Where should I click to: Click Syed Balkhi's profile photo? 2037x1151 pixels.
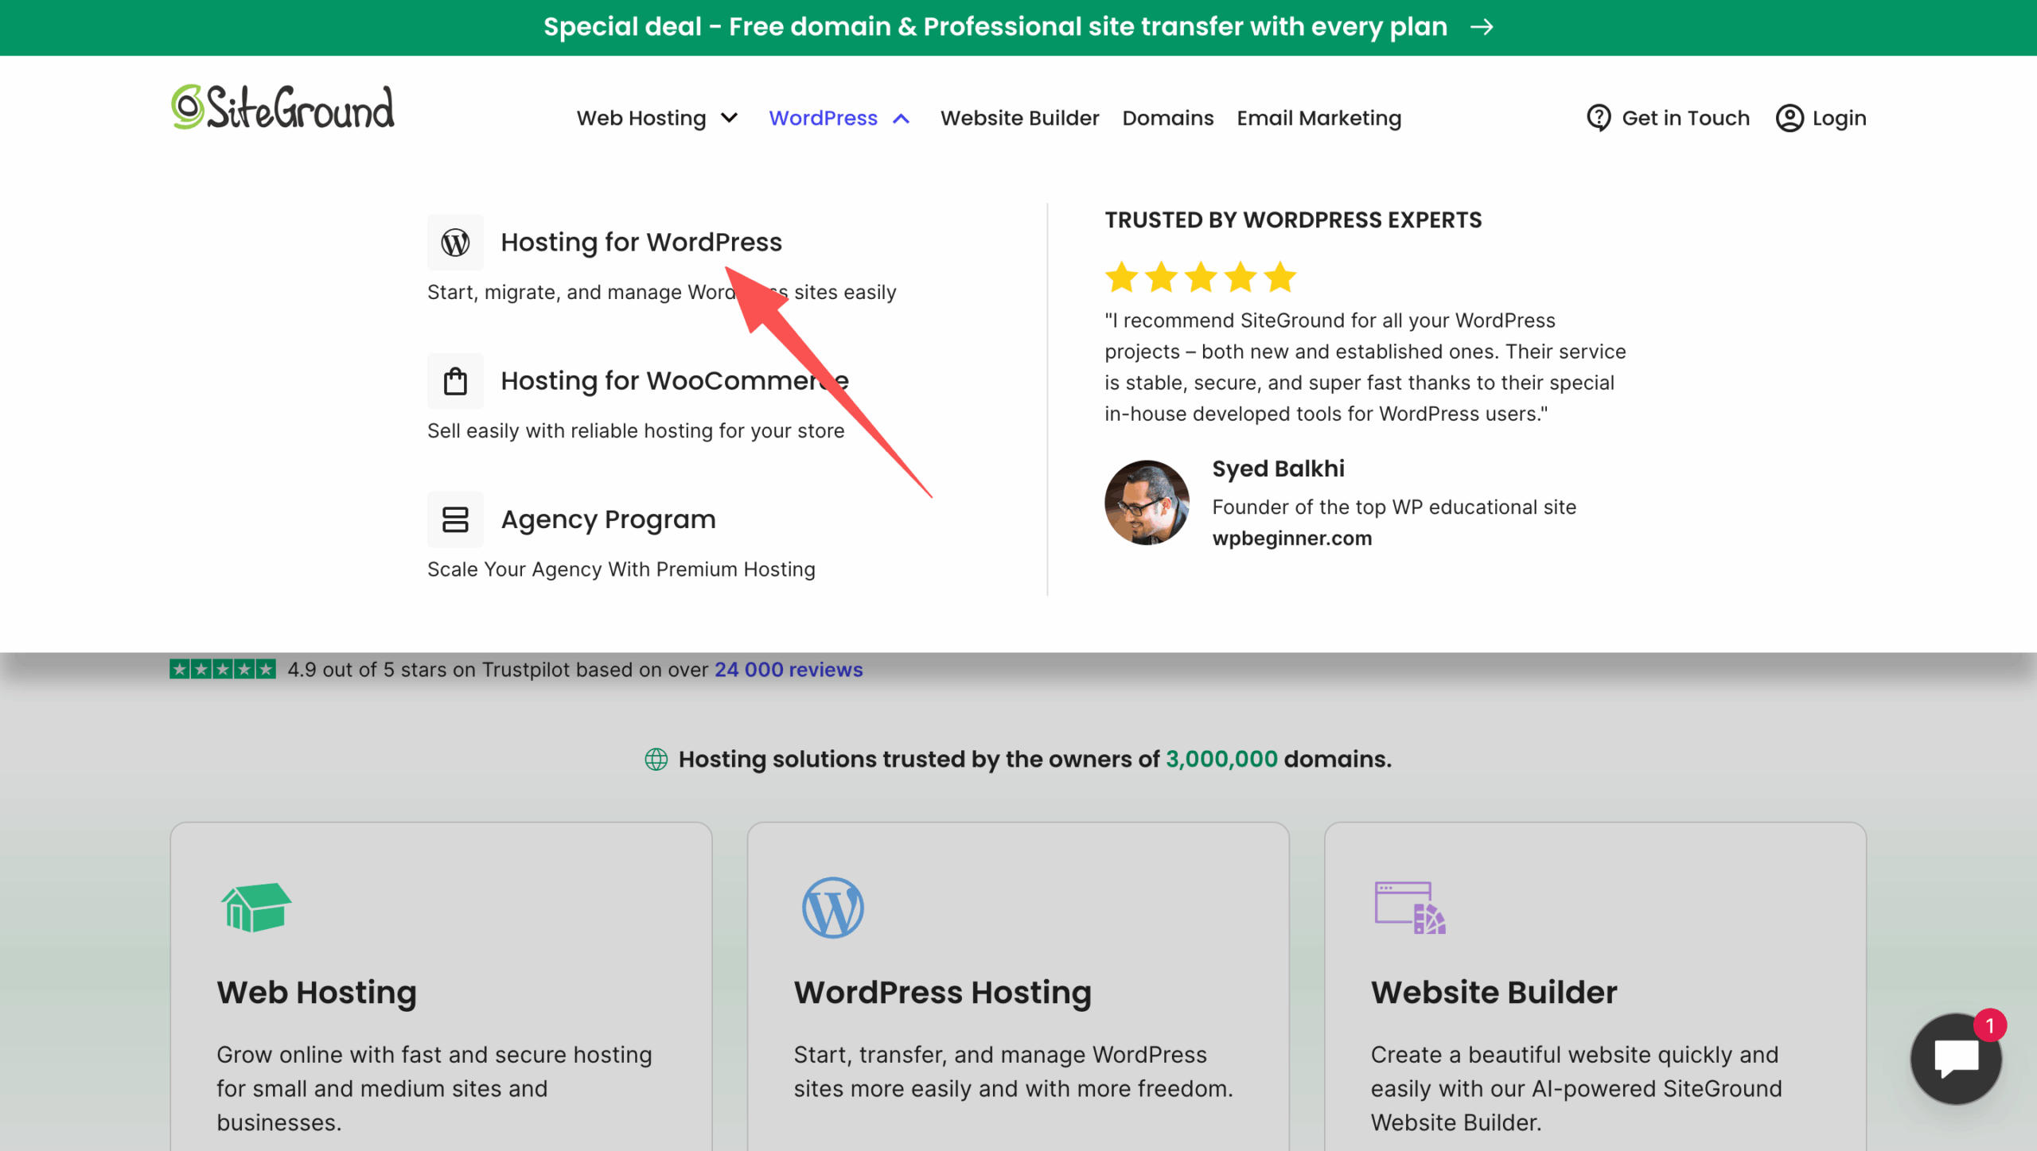pos(1147,503)
